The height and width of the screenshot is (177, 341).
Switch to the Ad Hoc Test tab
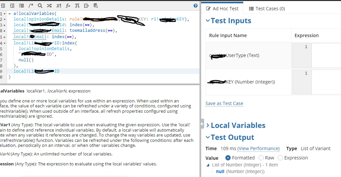222,9
